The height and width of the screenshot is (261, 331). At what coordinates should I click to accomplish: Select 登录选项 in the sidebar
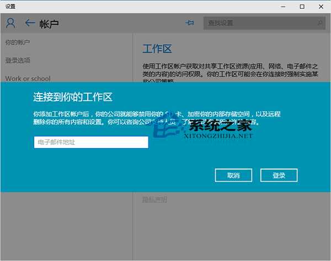(x=18, y=61)
